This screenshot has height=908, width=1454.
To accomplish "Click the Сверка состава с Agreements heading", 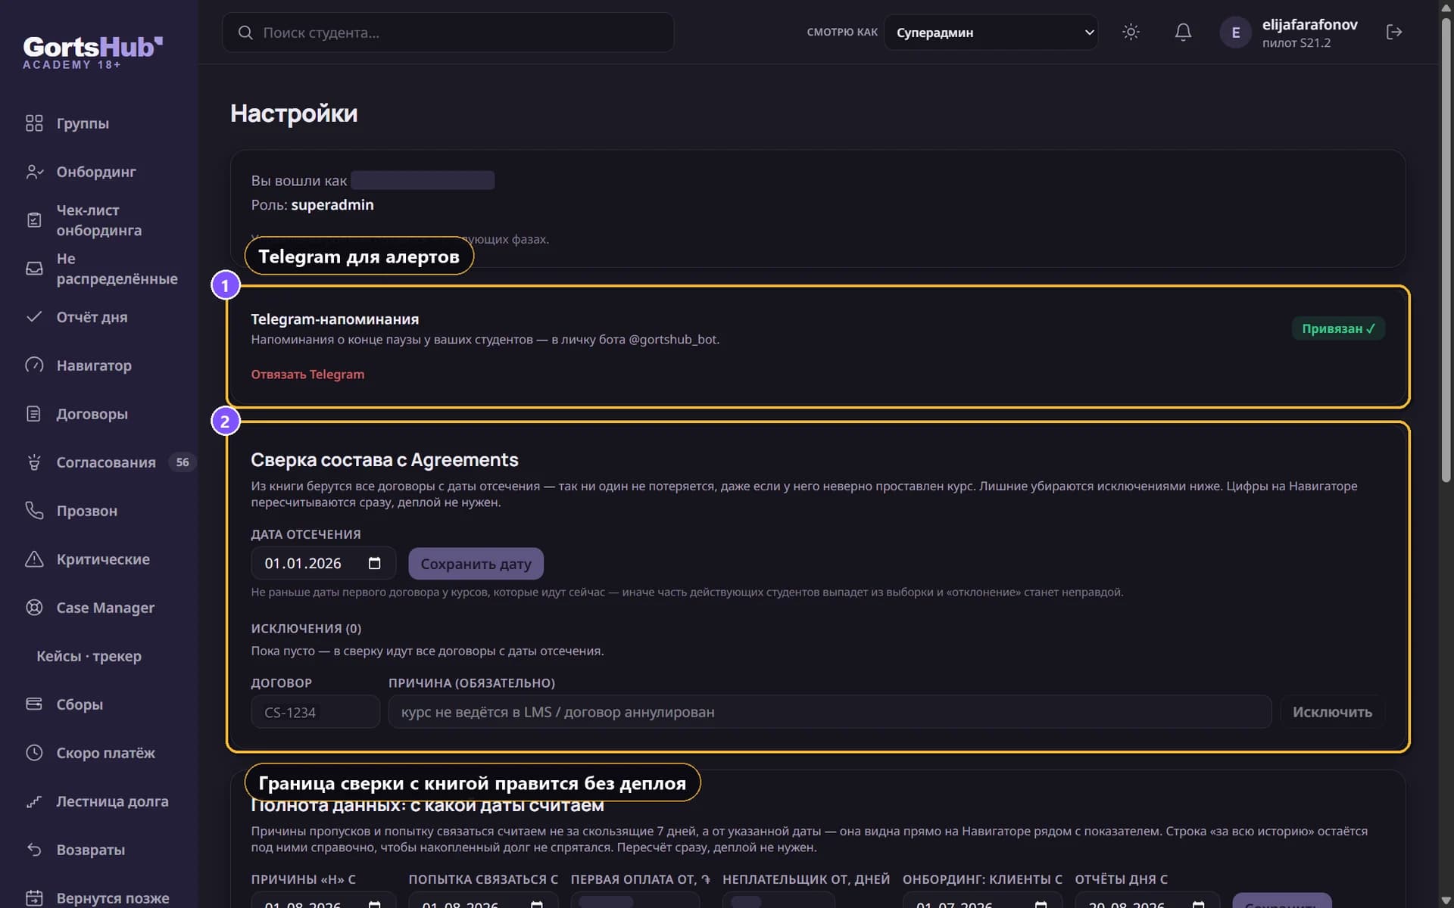I will click(384, 460).
